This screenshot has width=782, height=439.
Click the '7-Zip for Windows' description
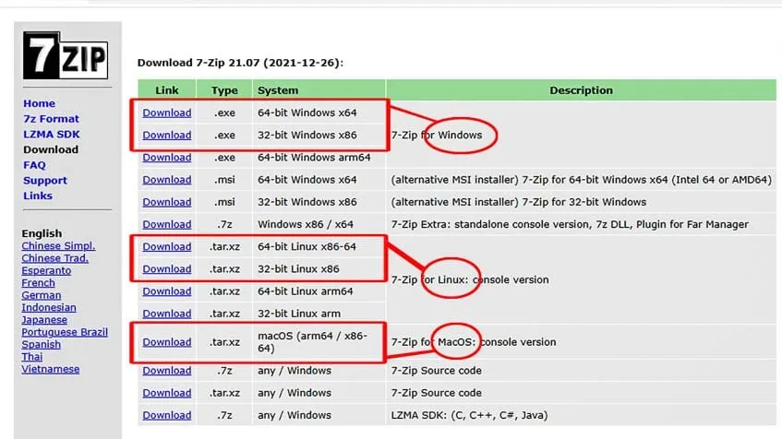point(437,135)
